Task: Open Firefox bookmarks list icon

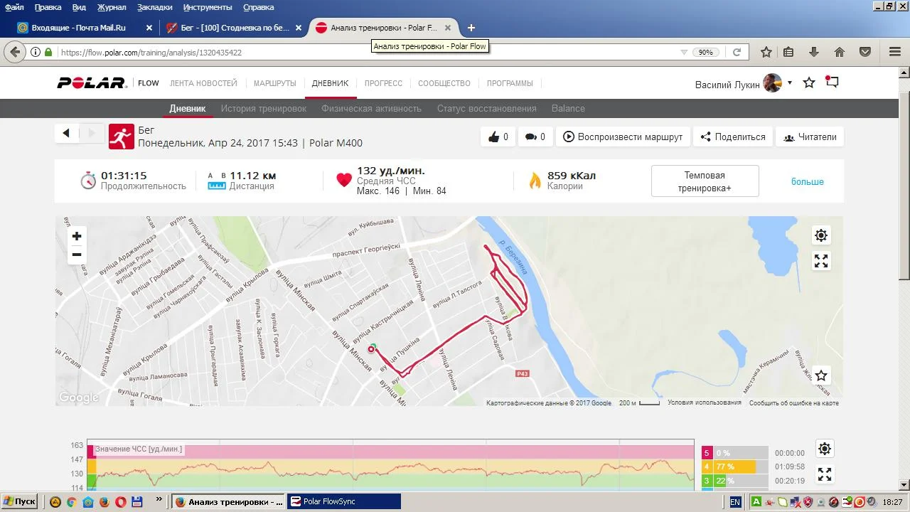Action: coord(788,52)
